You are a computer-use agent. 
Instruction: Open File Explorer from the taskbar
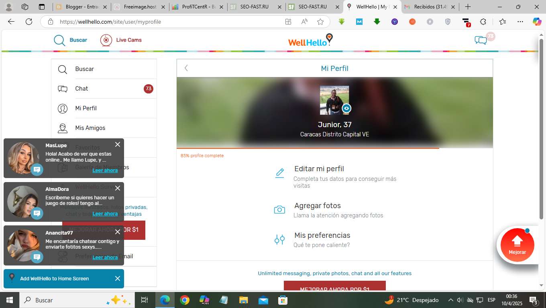(x=244, y=300)
